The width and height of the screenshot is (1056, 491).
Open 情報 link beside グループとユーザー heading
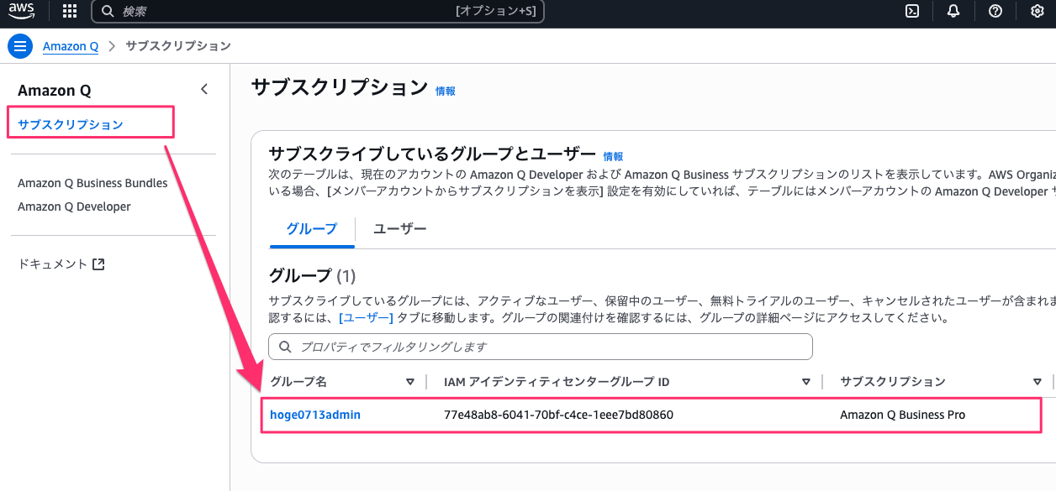click(x=614, y=156)
